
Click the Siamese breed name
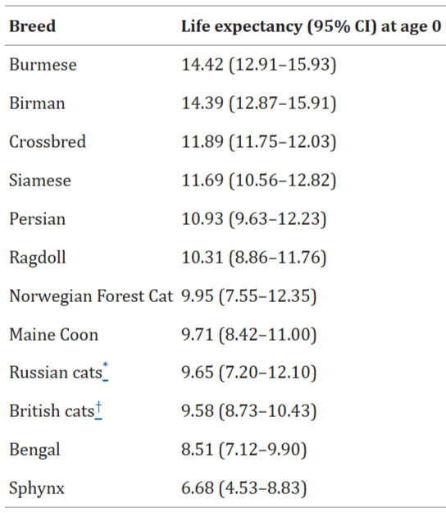[40, 181]
